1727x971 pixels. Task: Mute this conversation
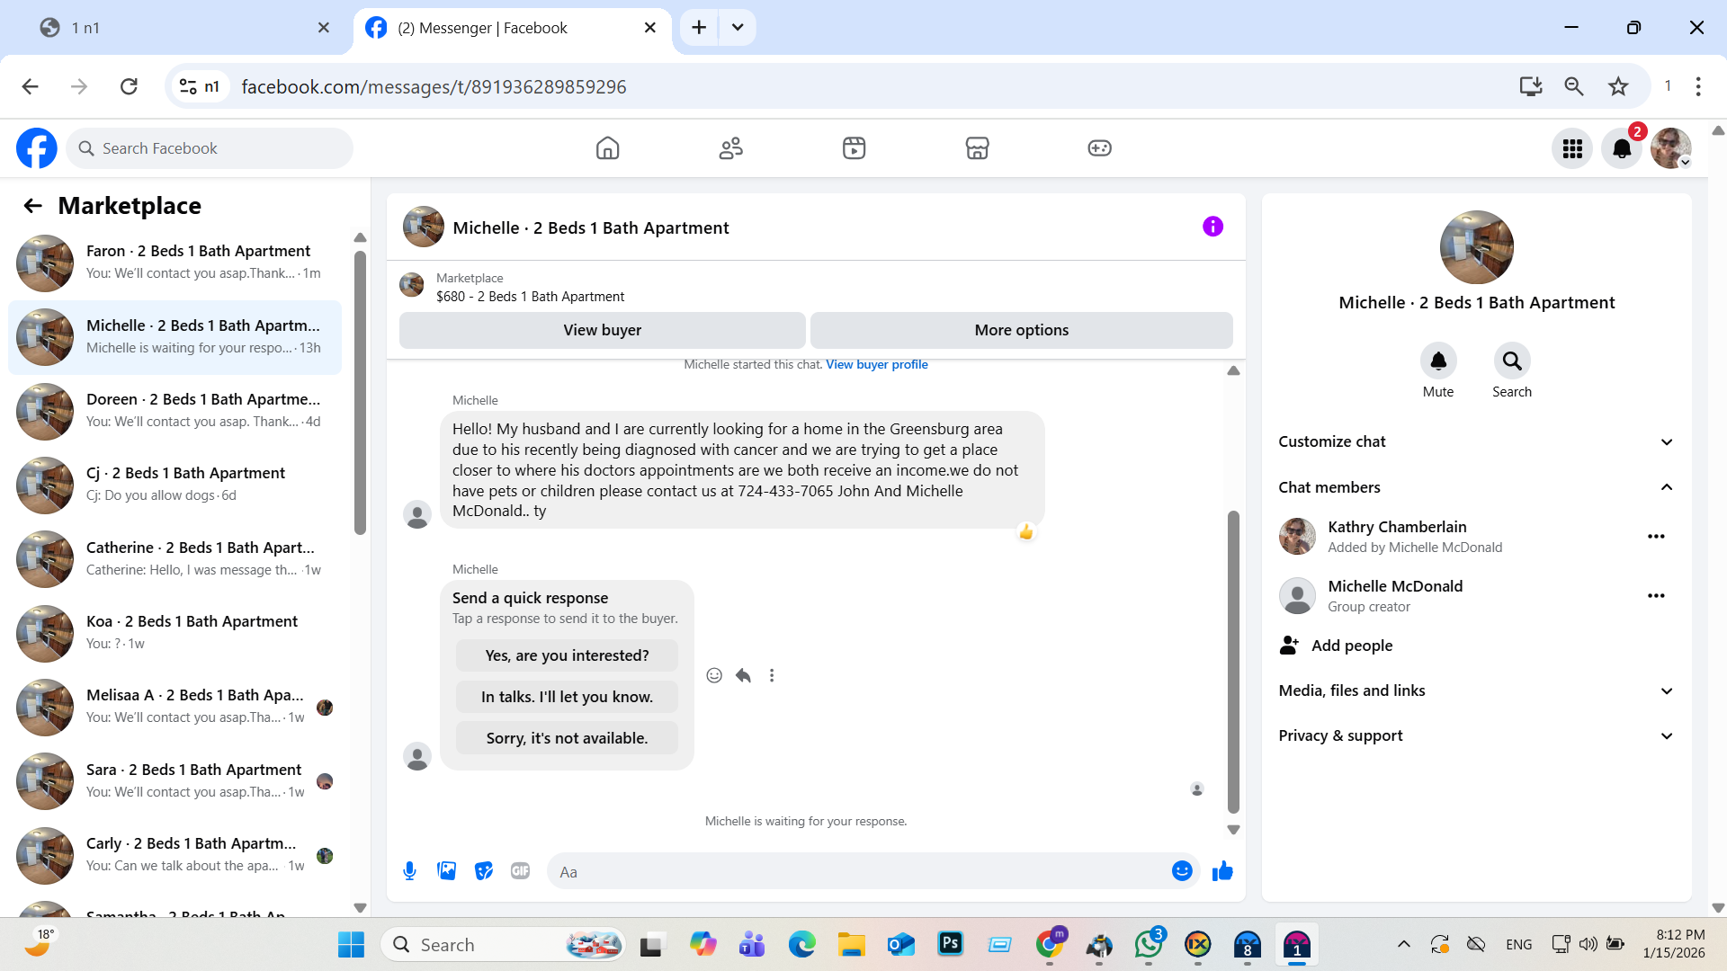(1437, 361)
